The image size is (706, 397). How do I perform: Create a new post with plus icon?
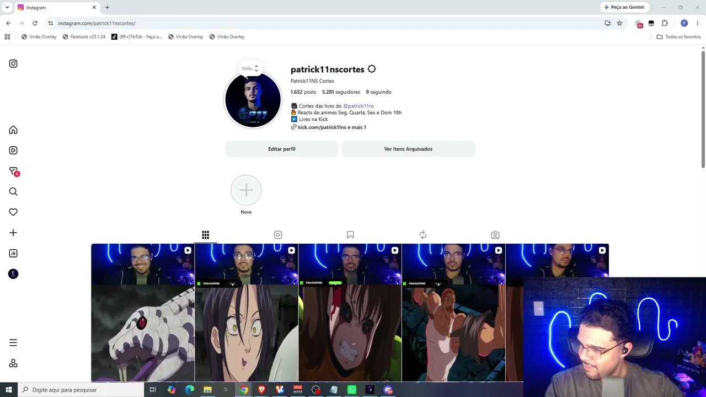pos(13,233)
